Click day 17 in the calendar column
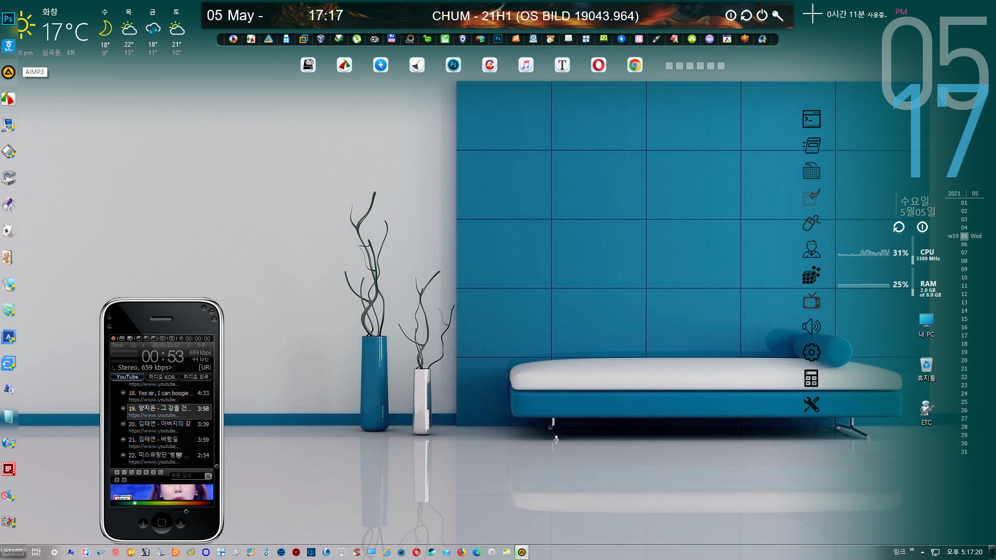This screenshot has height=560, width=996. [x=964, y=335]
